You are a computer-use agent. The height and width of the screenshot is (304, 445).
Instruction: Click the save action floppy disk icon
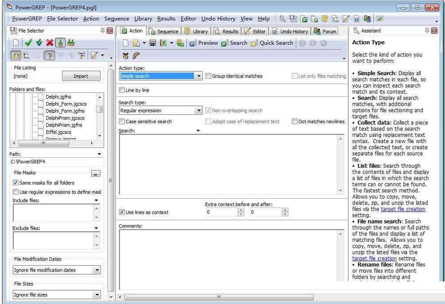pos(153,43)
